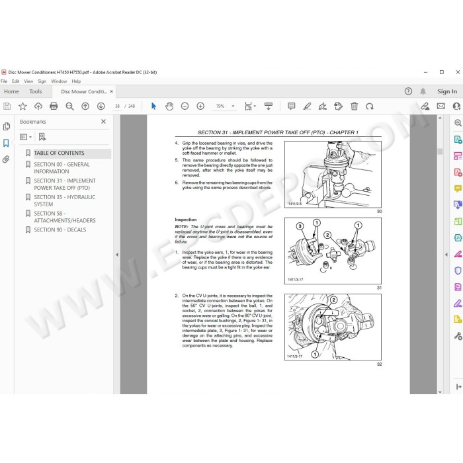The height and width of the screenshot is (463, 463).
Task: Add a sticky note comment
Action: coord(292,106)
